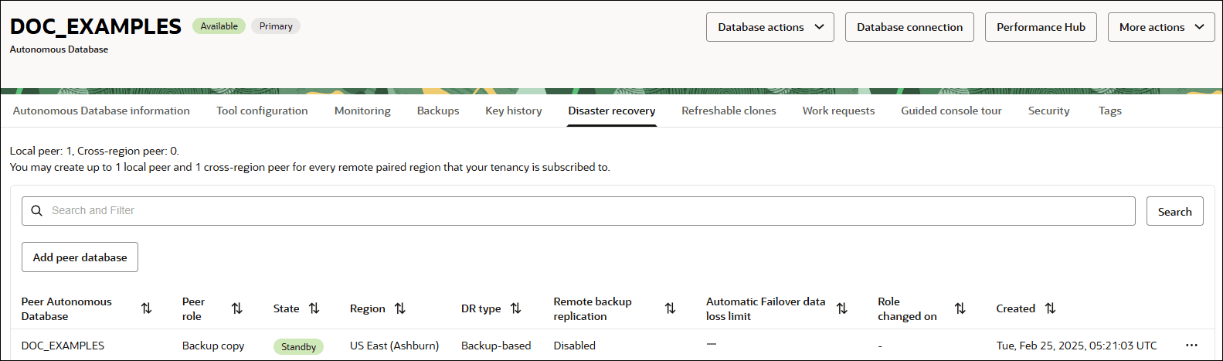The width and height of the screenshot is (1223, 361).
Task: Sort by Automatic Failover data loss limit
Action: tap(842, 308)
